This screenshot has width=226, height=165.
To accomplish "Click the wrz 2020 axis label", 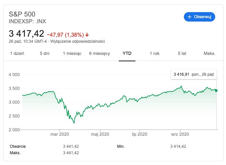I will click(x=180, y=134).
